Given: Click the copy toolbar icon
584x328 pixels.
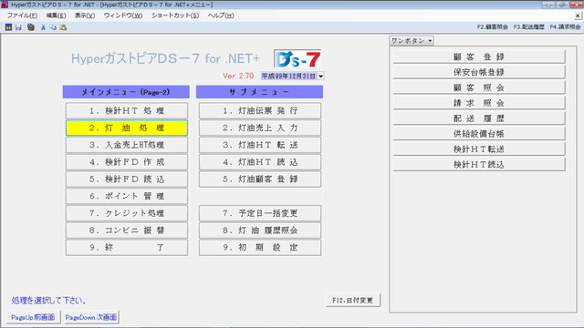Looking at the screenshot, I should tap(53, 27).
